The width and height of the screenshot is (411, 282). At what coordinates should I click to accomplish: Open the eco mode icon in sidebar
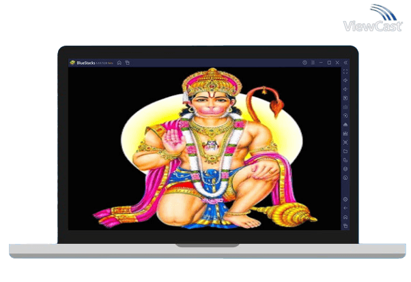tap(345, 125)
